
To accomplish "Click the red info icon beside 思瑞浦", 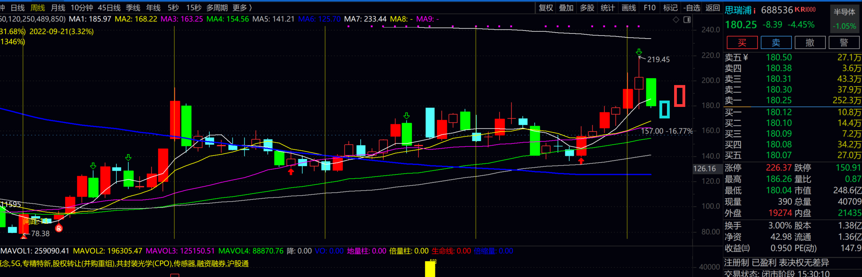I will pos(754,11).
